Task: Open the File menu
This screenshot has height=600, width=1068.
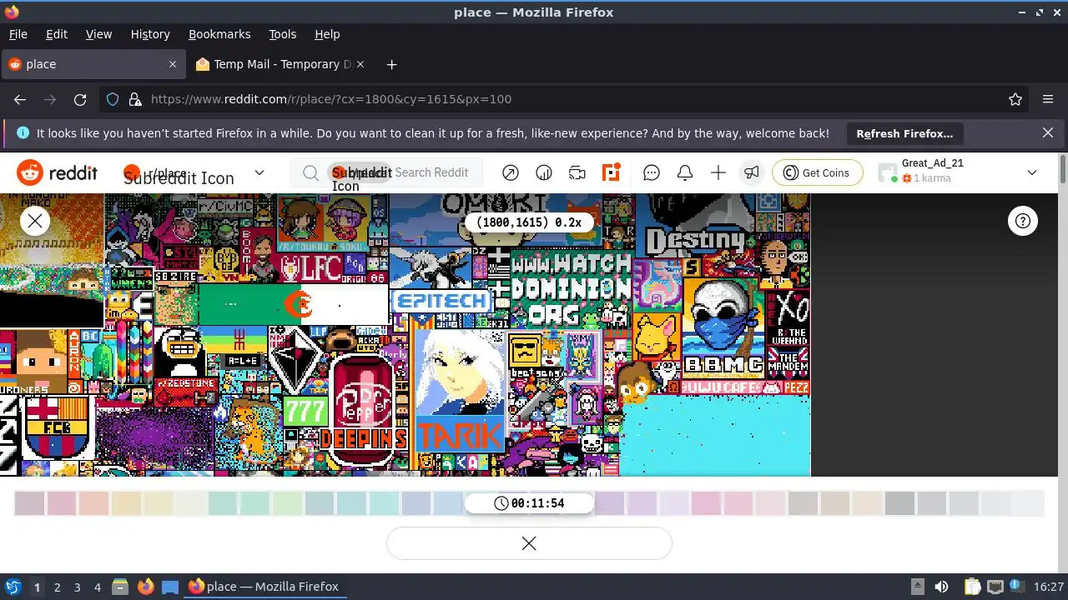Action: click(18, 34)
